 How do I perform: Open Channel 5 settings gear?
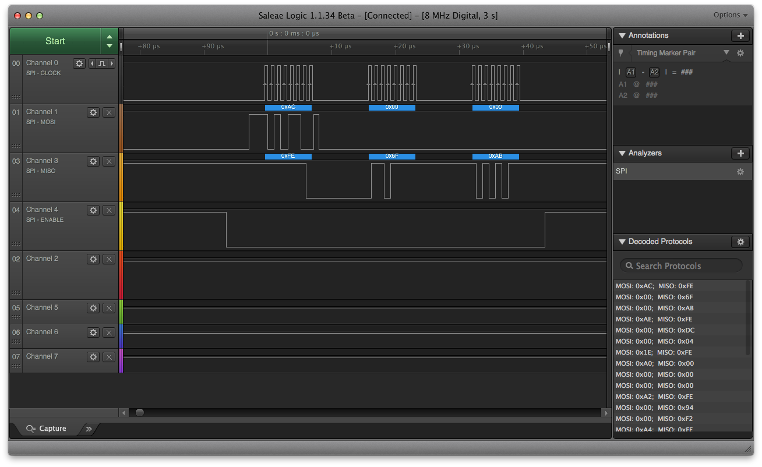(93, 308)
